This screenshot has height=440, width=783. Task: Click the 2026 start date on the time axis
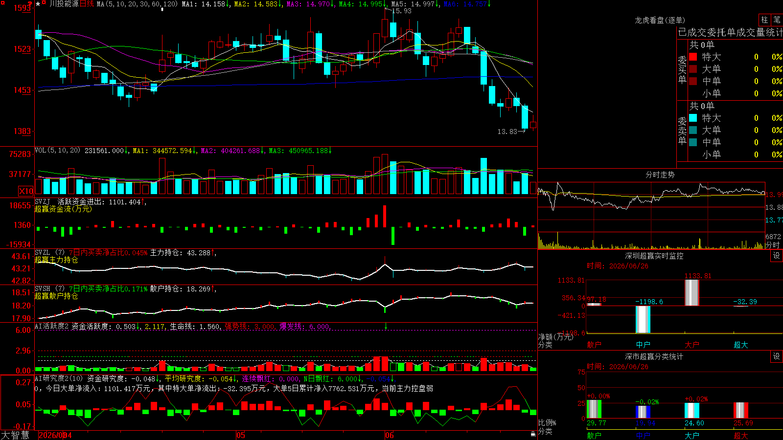[x=55, y=435]
